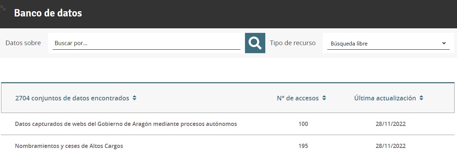
Task: Open Nombramientos y ceses de Altos Cargos dataset
Action: coord(69,146)
